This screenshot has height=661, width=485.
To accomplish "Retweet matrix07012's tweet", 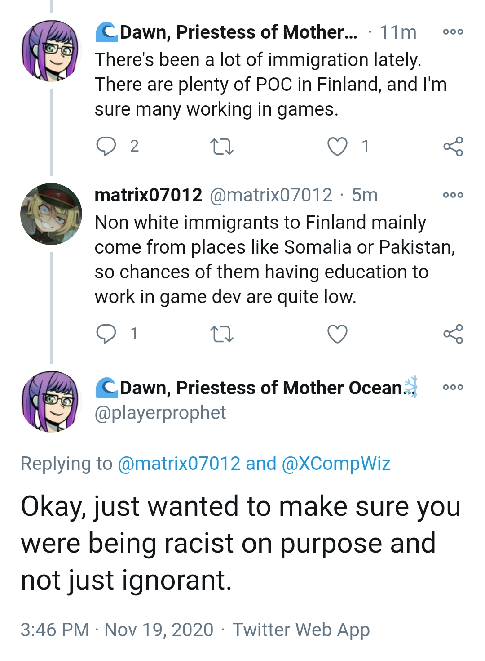I will coord(222,334).
